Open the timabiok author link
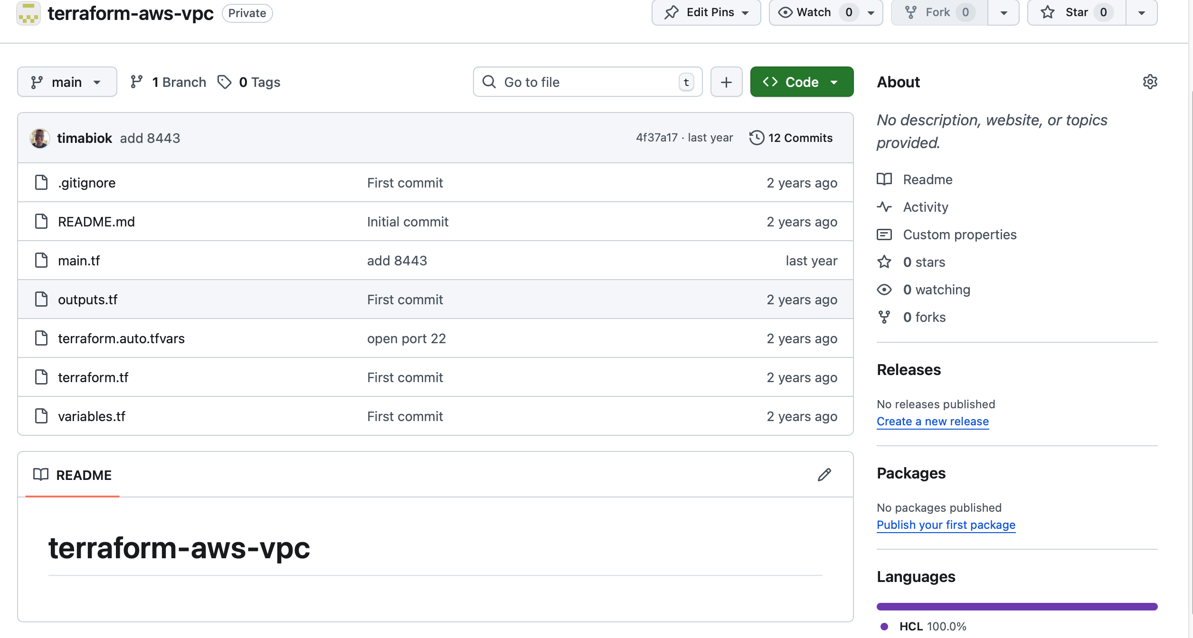Image resolution: width=1193 pixels, height=638 pixels. pos(85,138)
